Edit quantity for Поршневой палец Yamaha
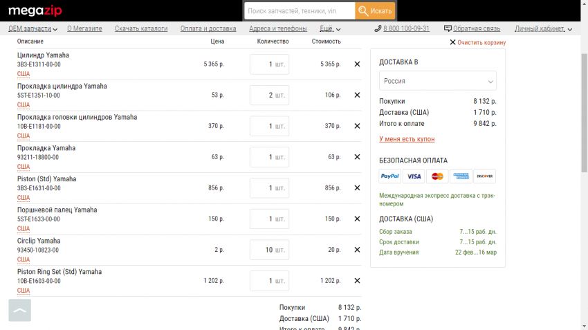 pos(269,219)
